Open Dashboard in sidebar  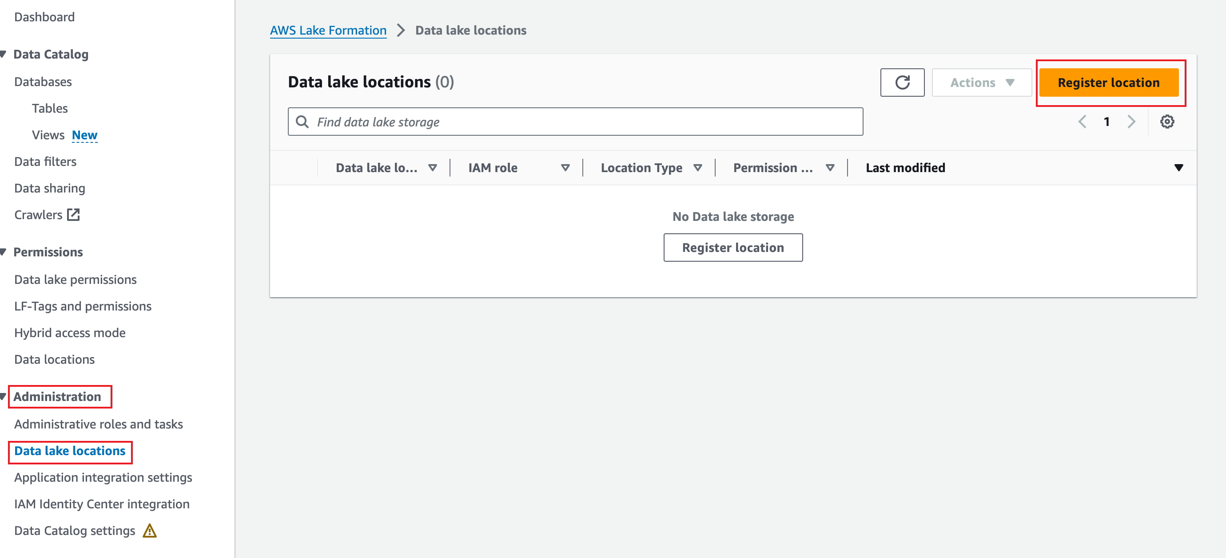[x=44, y=17]
